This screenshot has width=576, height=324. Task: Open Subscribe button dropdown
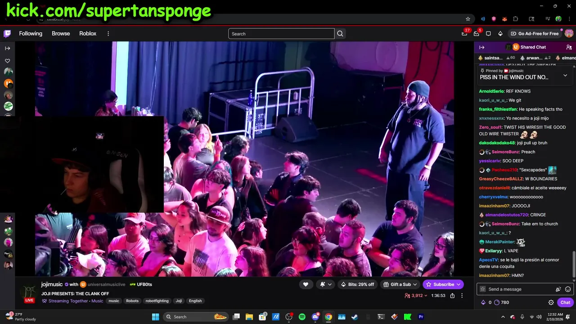(443, 284)
